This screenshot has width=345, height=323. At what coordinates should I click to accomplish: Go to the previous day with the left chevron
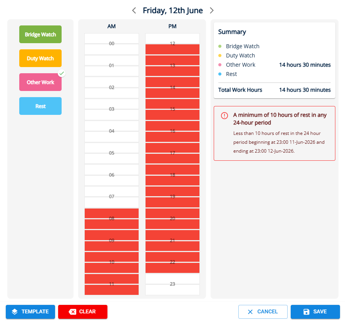134,10
